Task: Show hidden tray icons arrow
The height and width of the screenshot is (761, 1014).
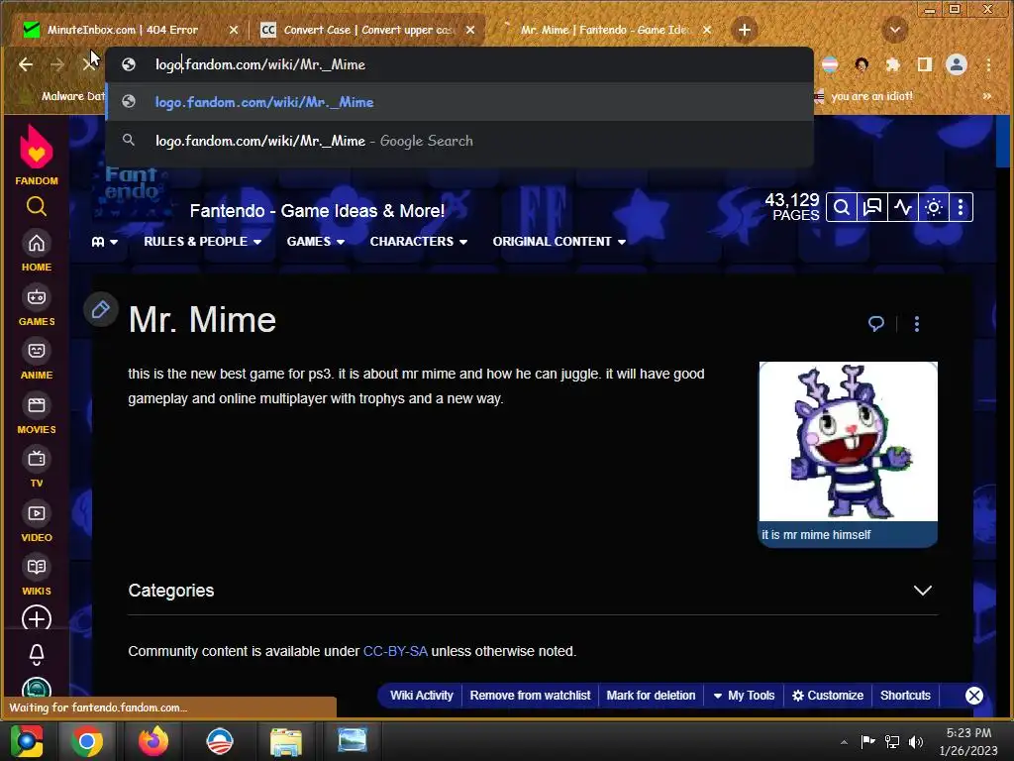Action: click(x=844, y=741)
